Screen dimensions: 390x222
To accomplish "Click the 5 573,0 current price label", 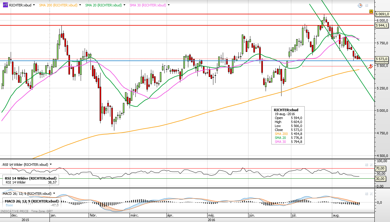I will [x=382, y=59].
